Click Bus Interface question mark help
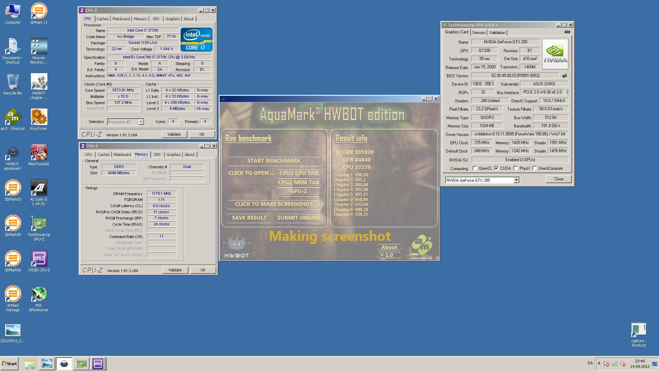Viewport: 659px width, 371px height. tap(567, 92)
